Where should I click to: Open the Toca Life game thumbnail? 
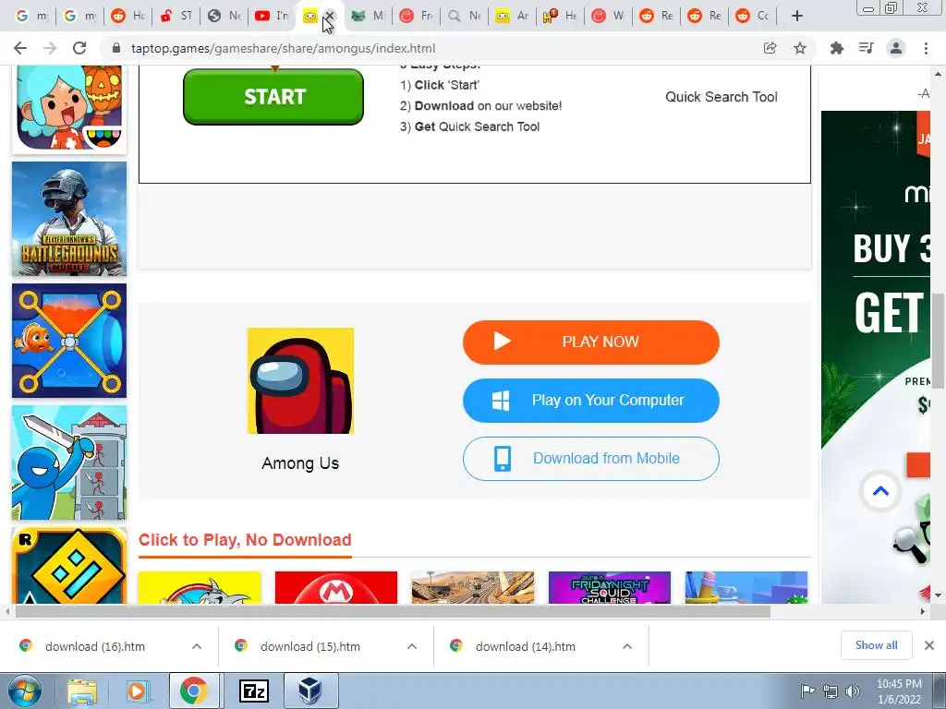(69, 109)
